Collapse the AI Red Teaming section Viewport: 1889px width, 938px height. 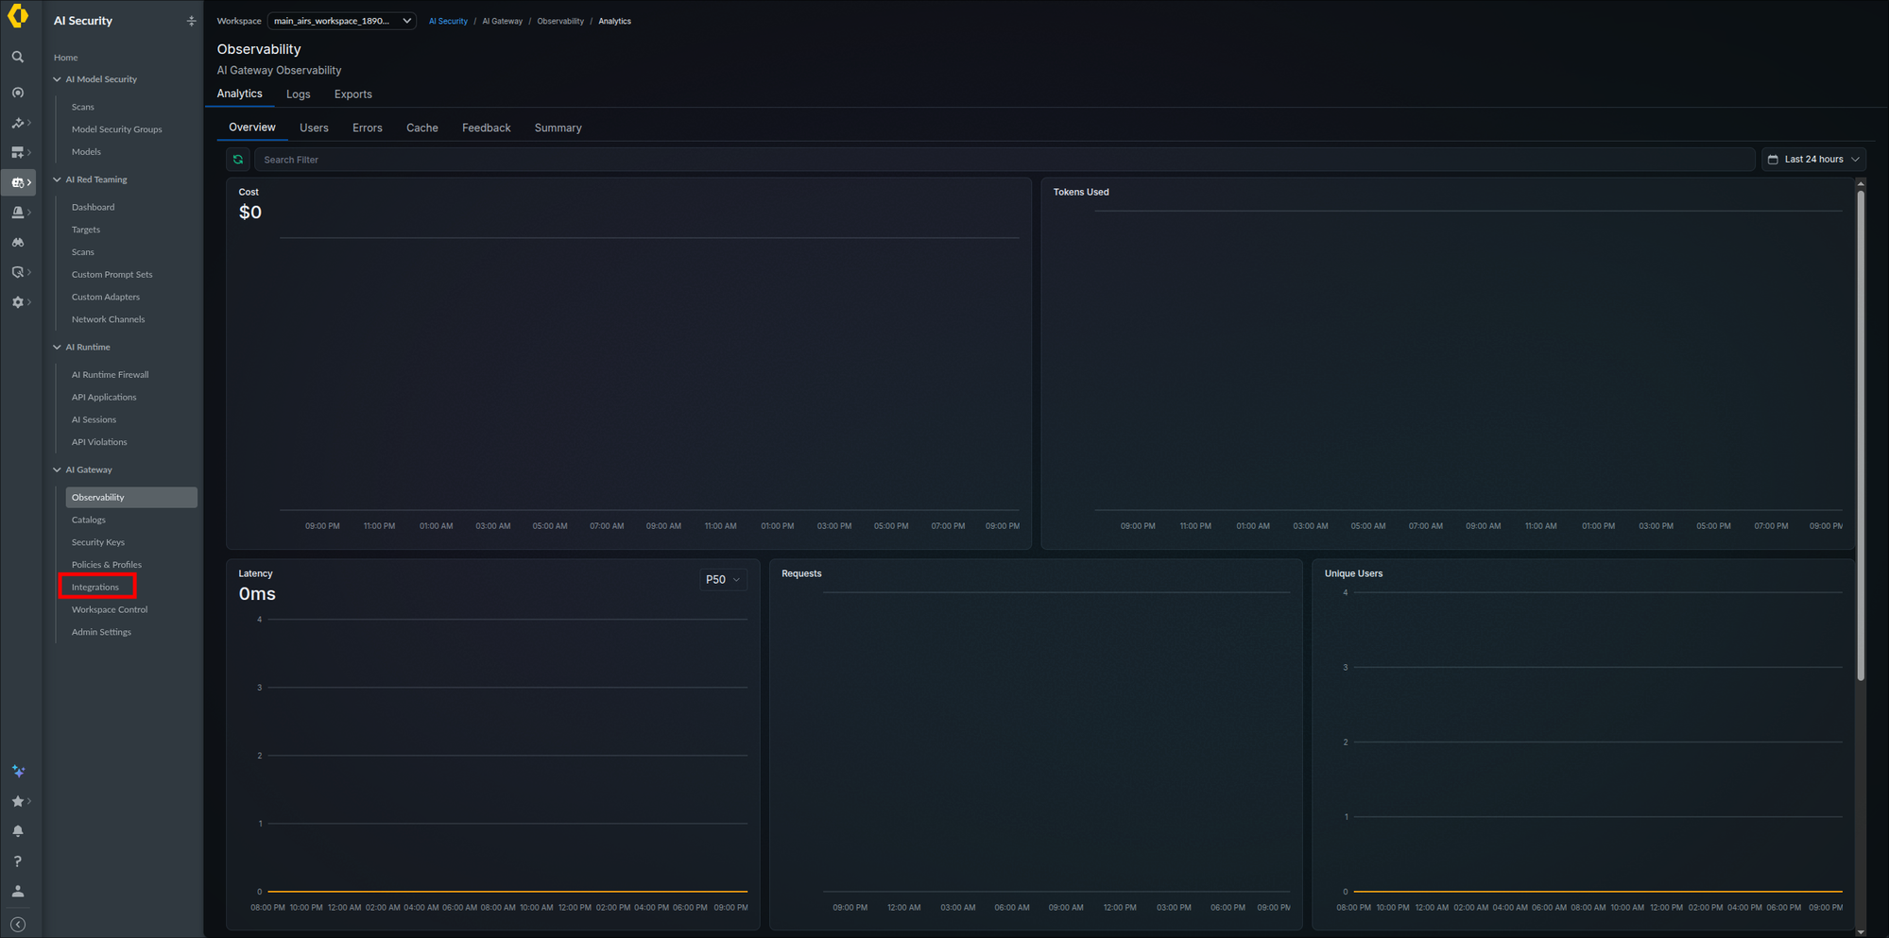[57, 179]
